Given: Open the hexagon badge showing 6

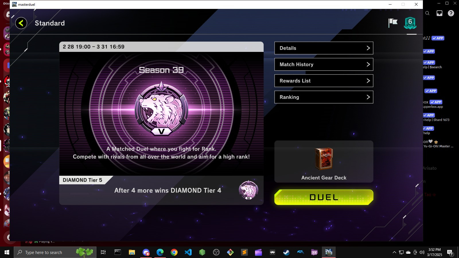Looking at the screenshot, I should (410, 23).
